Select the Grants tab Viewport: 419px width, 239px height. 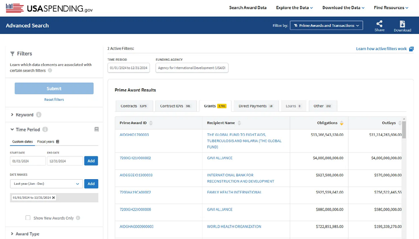click(215, 106)
